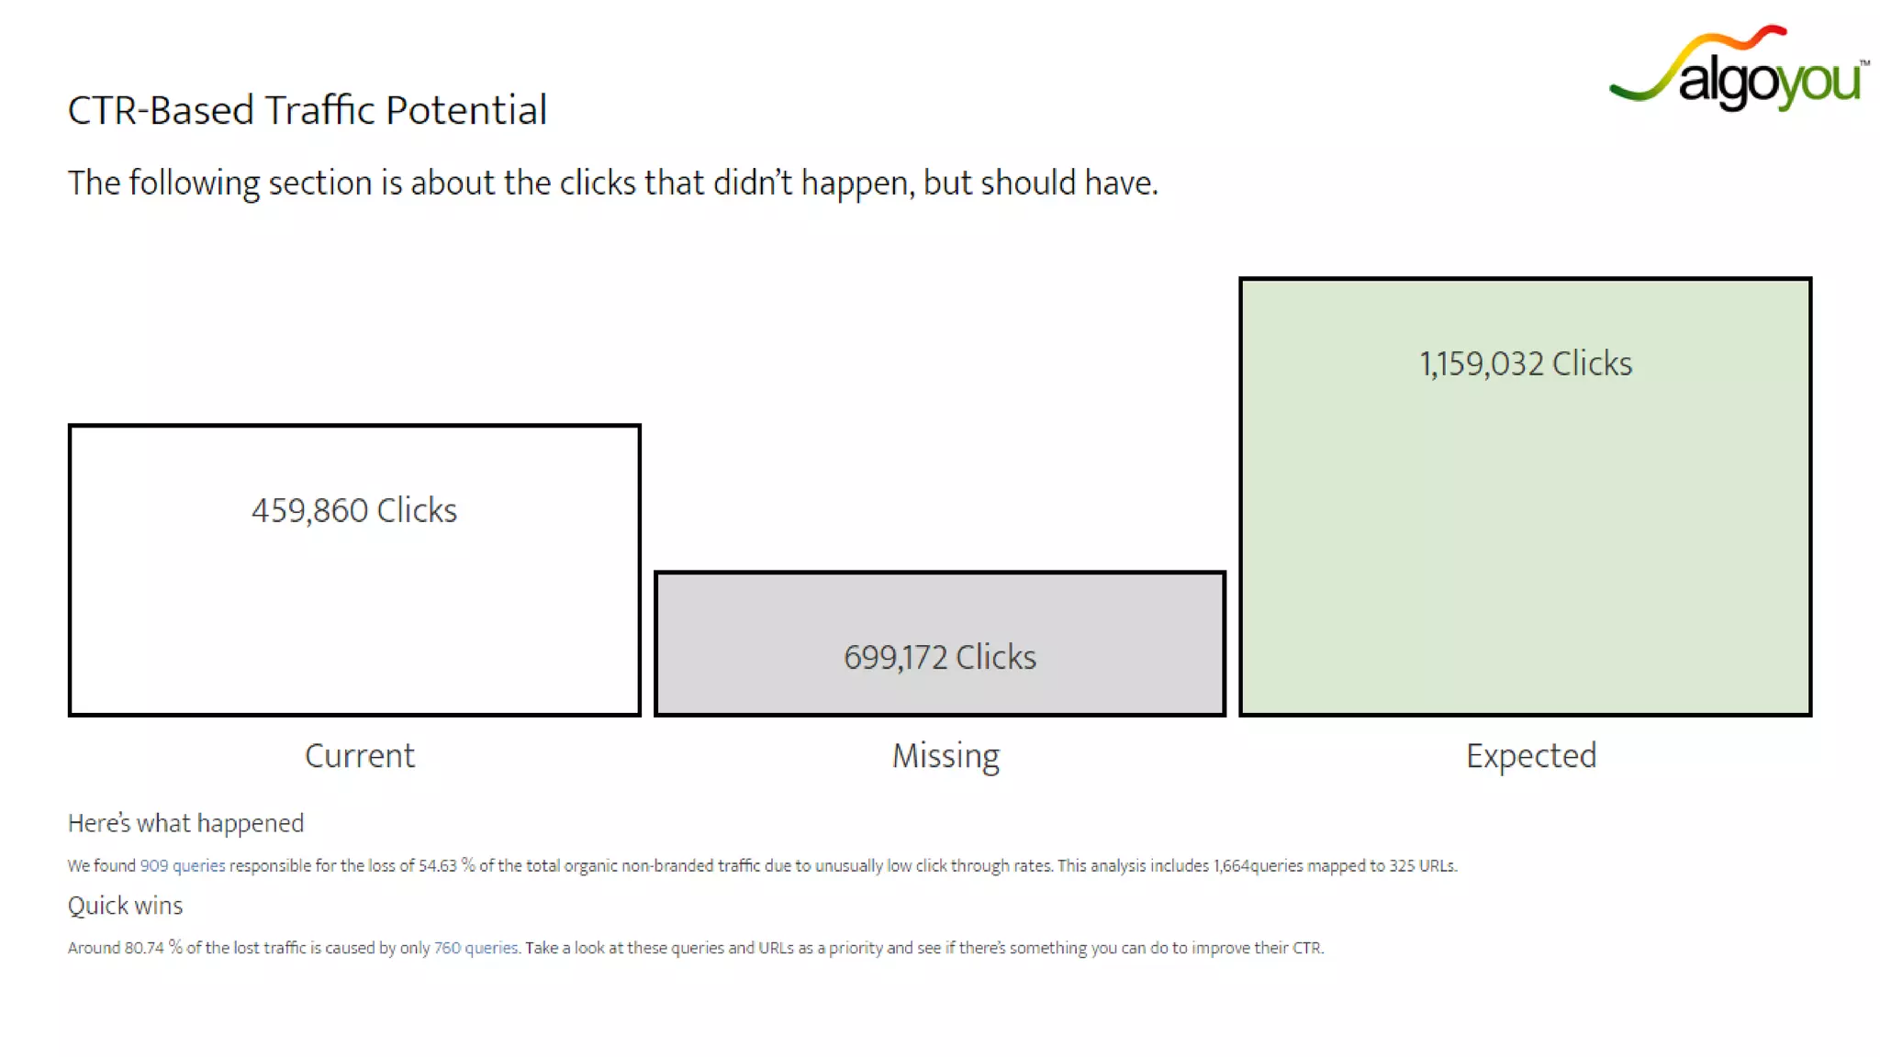Click the CTR-Based Traffic Potential title
The height and width of the screenshot is (1057, 1880).
pyautogui.click(x=307, y=110)
